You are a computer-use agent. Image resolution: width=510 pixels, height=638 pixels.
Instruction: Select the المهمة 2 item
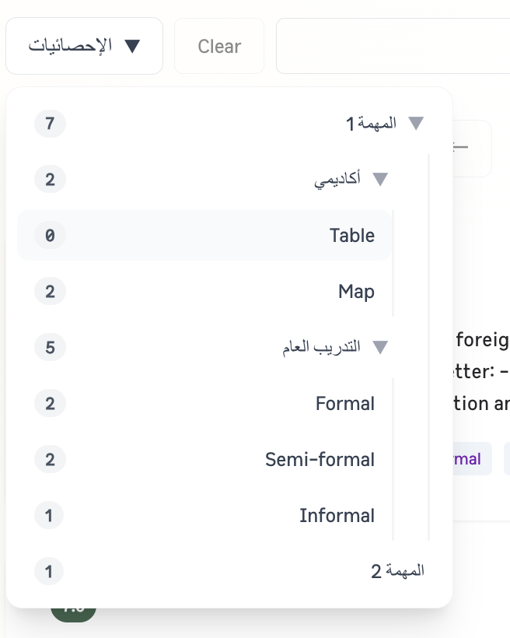[x=229, y=571]
